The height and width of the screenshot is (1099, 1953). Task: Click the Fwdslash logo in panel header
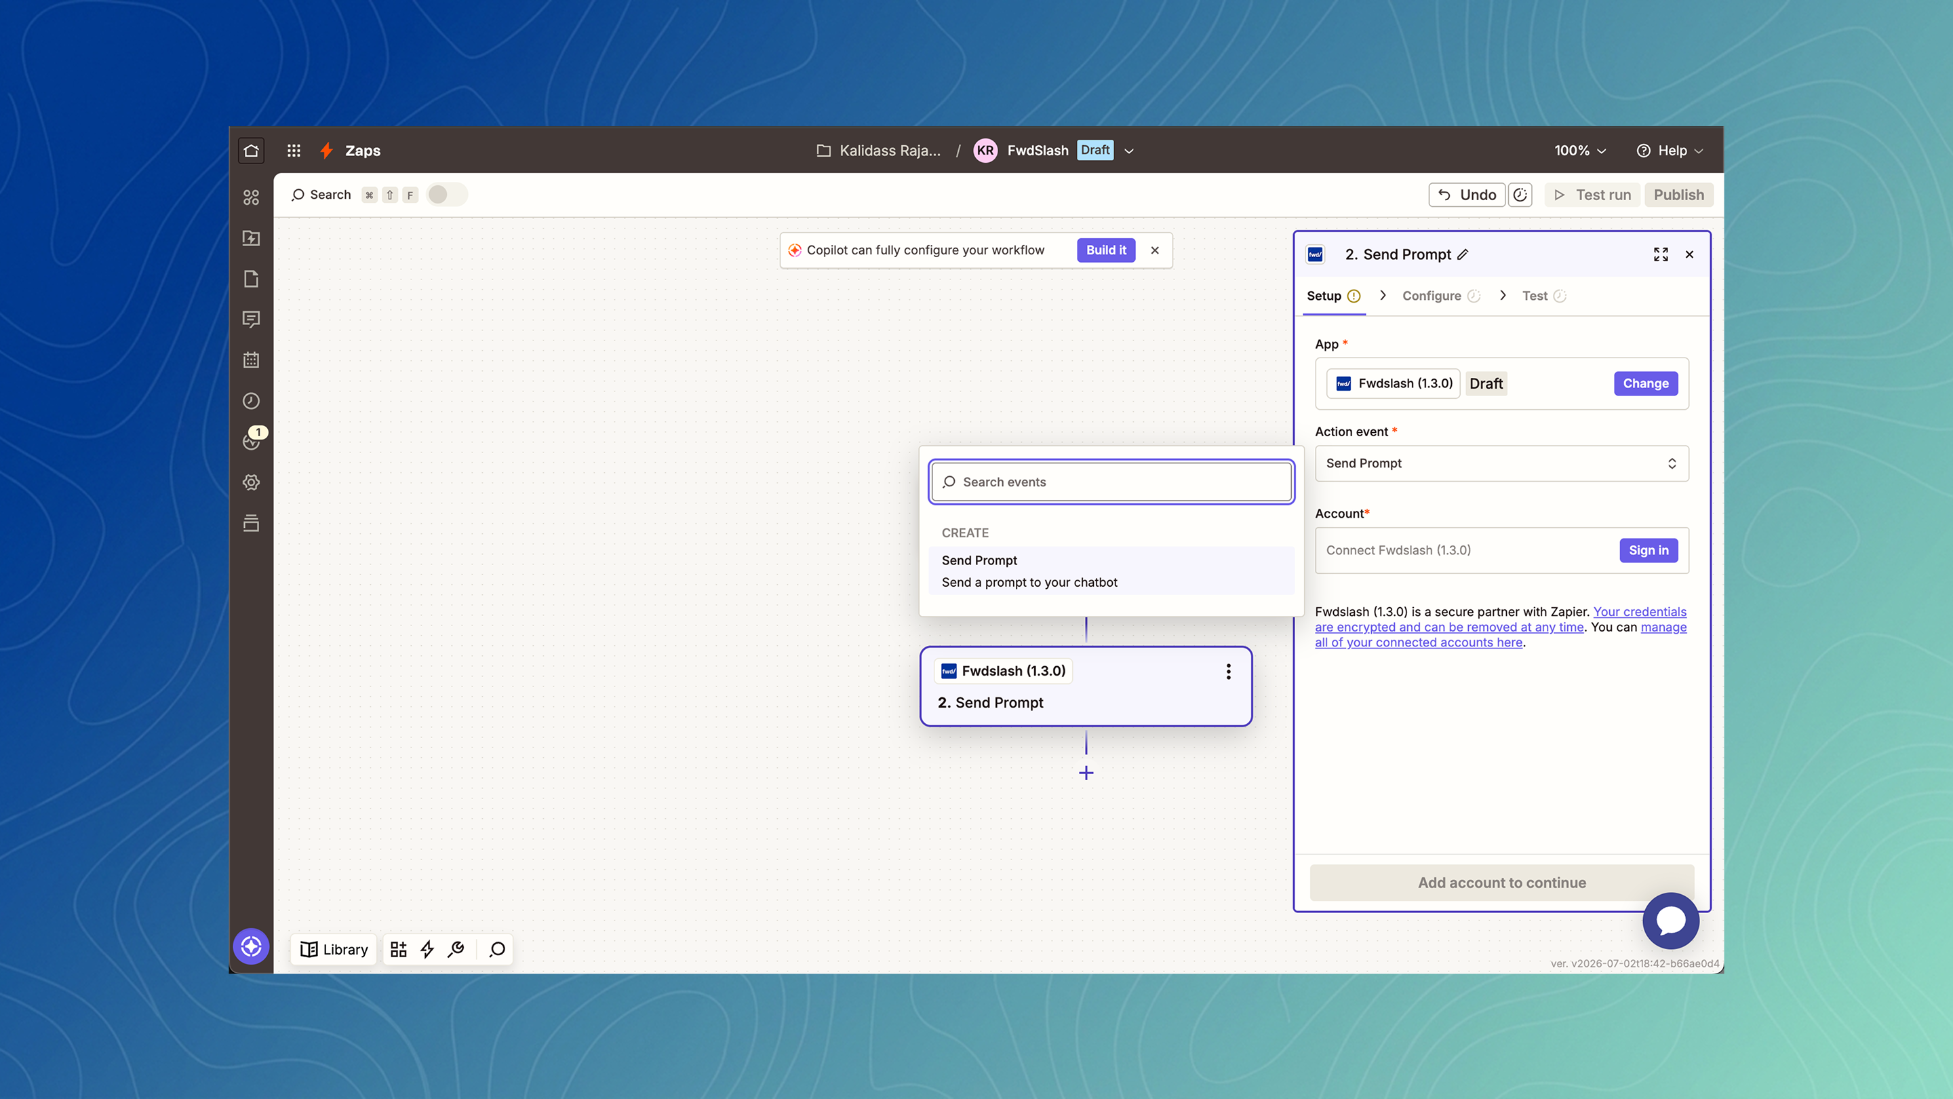tap(1316, 255)
